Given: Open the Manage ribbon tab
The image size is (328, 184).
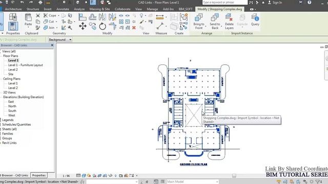Looking at the screenshot, I should pyautogui.click(x=152, y=9).
